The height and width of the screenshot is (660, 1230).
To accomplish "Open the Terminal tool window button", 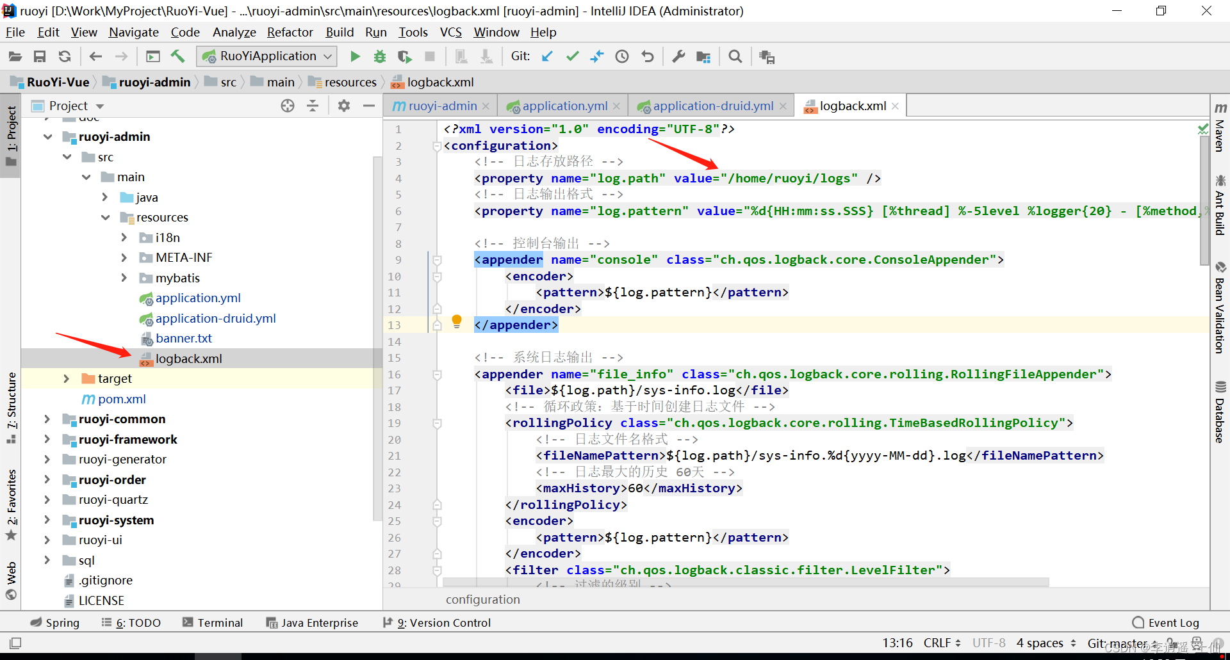I will coord(213,622).
